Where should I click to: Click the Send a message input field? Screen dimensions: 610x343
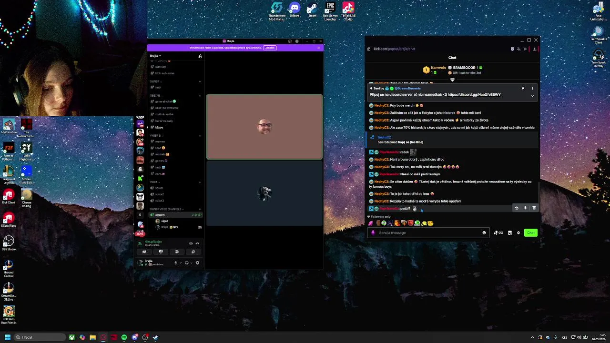pos(429,232)
